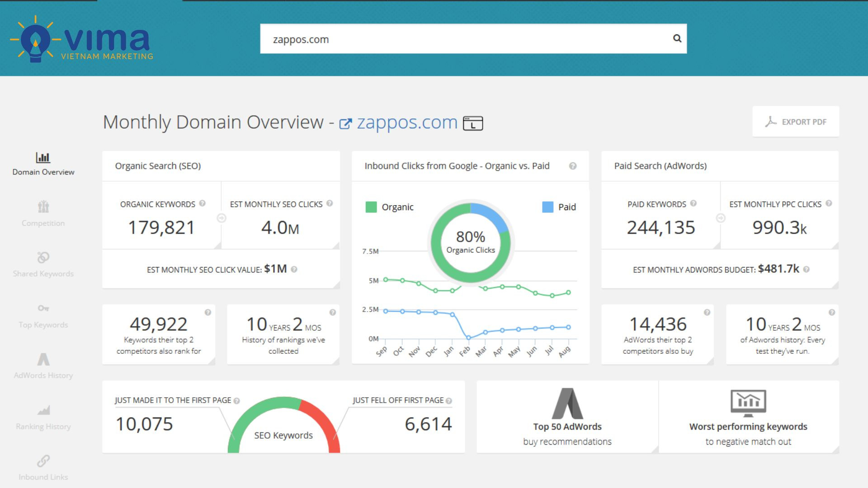868x488 pixels.
Task: Click the cached page icon beside zappos.com
Action: (473, 123)
